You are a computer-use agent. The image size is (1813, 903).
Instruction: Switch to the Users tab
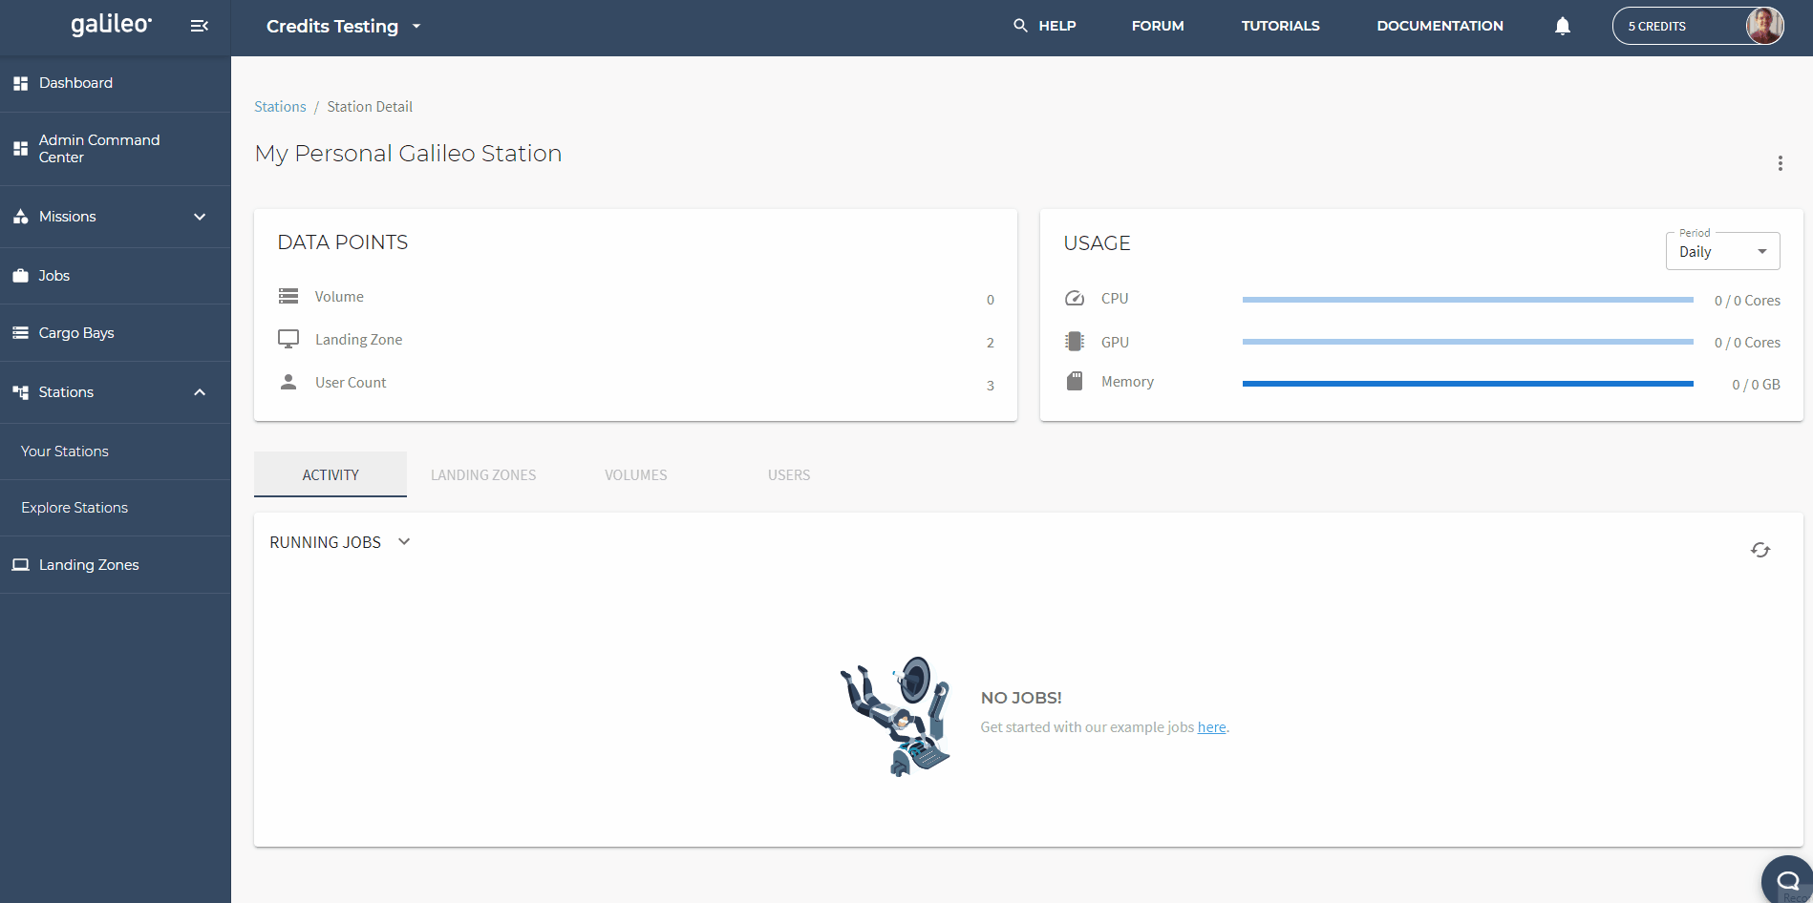(x=789, y=474)
